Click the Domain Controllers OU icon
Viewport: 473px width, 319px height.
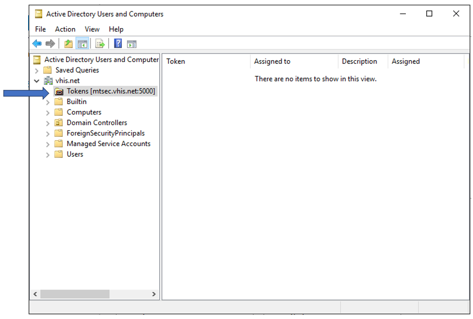pyautogui.click(x=58, y=123)
